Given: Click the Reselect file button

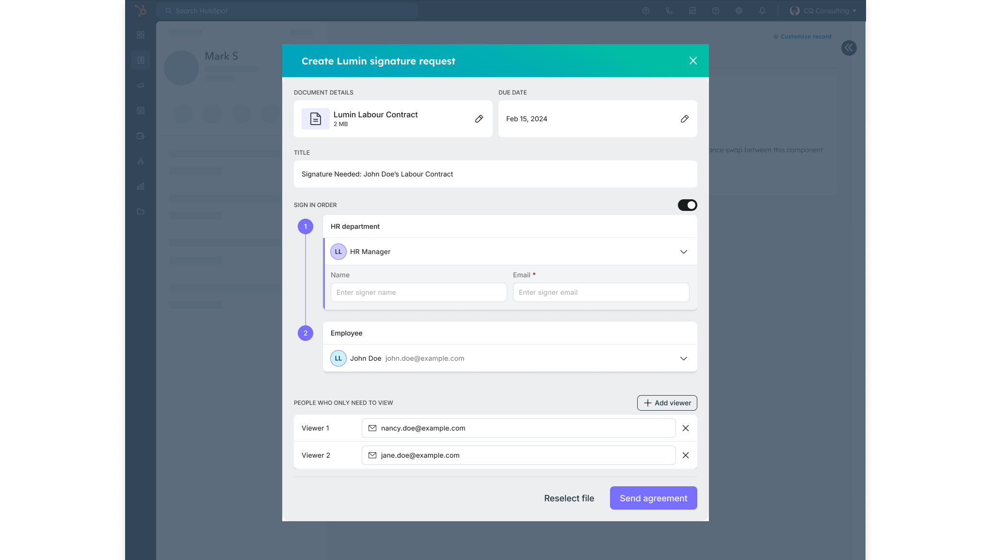Looking at the screenshot, I should 569,498.
